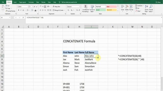Expand the cell styles gallery
163x91 pixels.
point(118,11)
